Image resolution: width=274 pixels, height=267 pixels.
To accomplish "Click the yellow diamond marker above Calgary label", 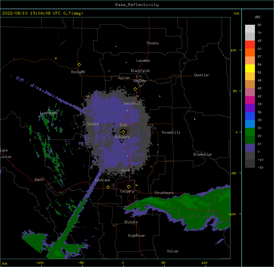I will [129, 187].
